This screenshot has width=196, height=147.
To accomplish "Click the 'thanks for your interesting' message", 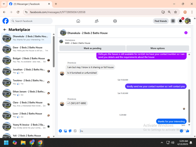I will 171,122.
